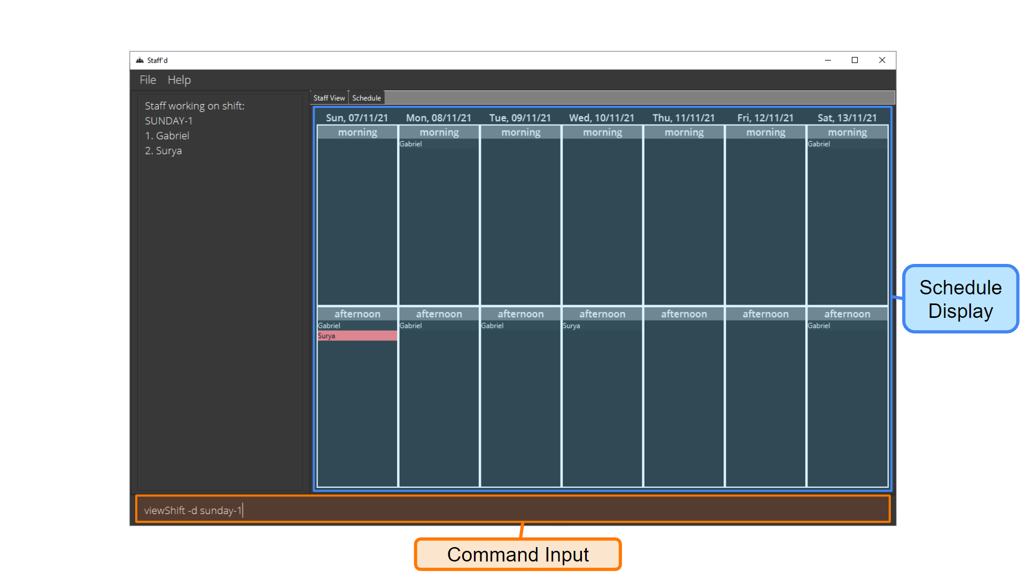Click Gabriel under Sunday afternoon shift
Viewport: 1026px width, 577px height.
pyautogui.click(x=357, y=325)
